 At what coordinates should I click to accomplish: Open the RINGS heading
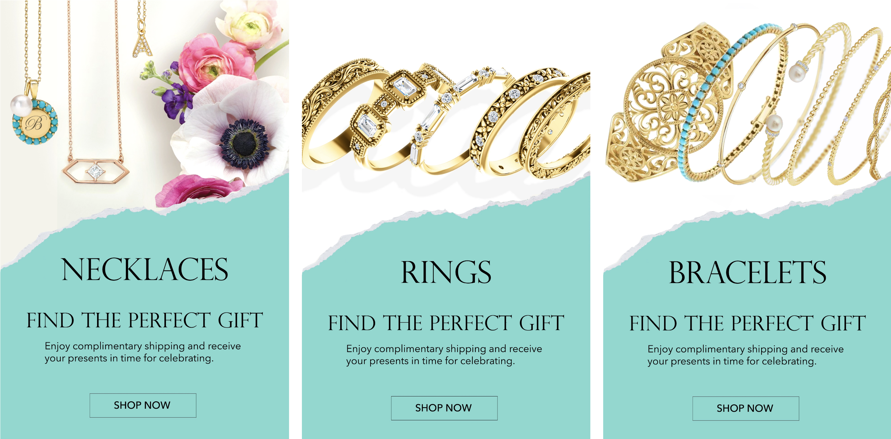pos(446,272)
